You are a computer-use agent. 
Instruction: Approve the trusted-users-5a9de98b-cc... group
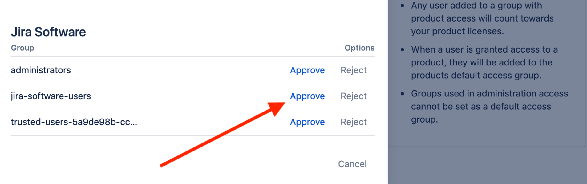pyautogui.click(x=307, y=122)
